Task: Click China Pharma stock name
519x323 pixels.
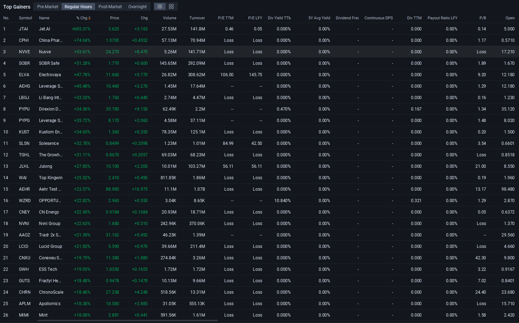Action: [51, 40]
